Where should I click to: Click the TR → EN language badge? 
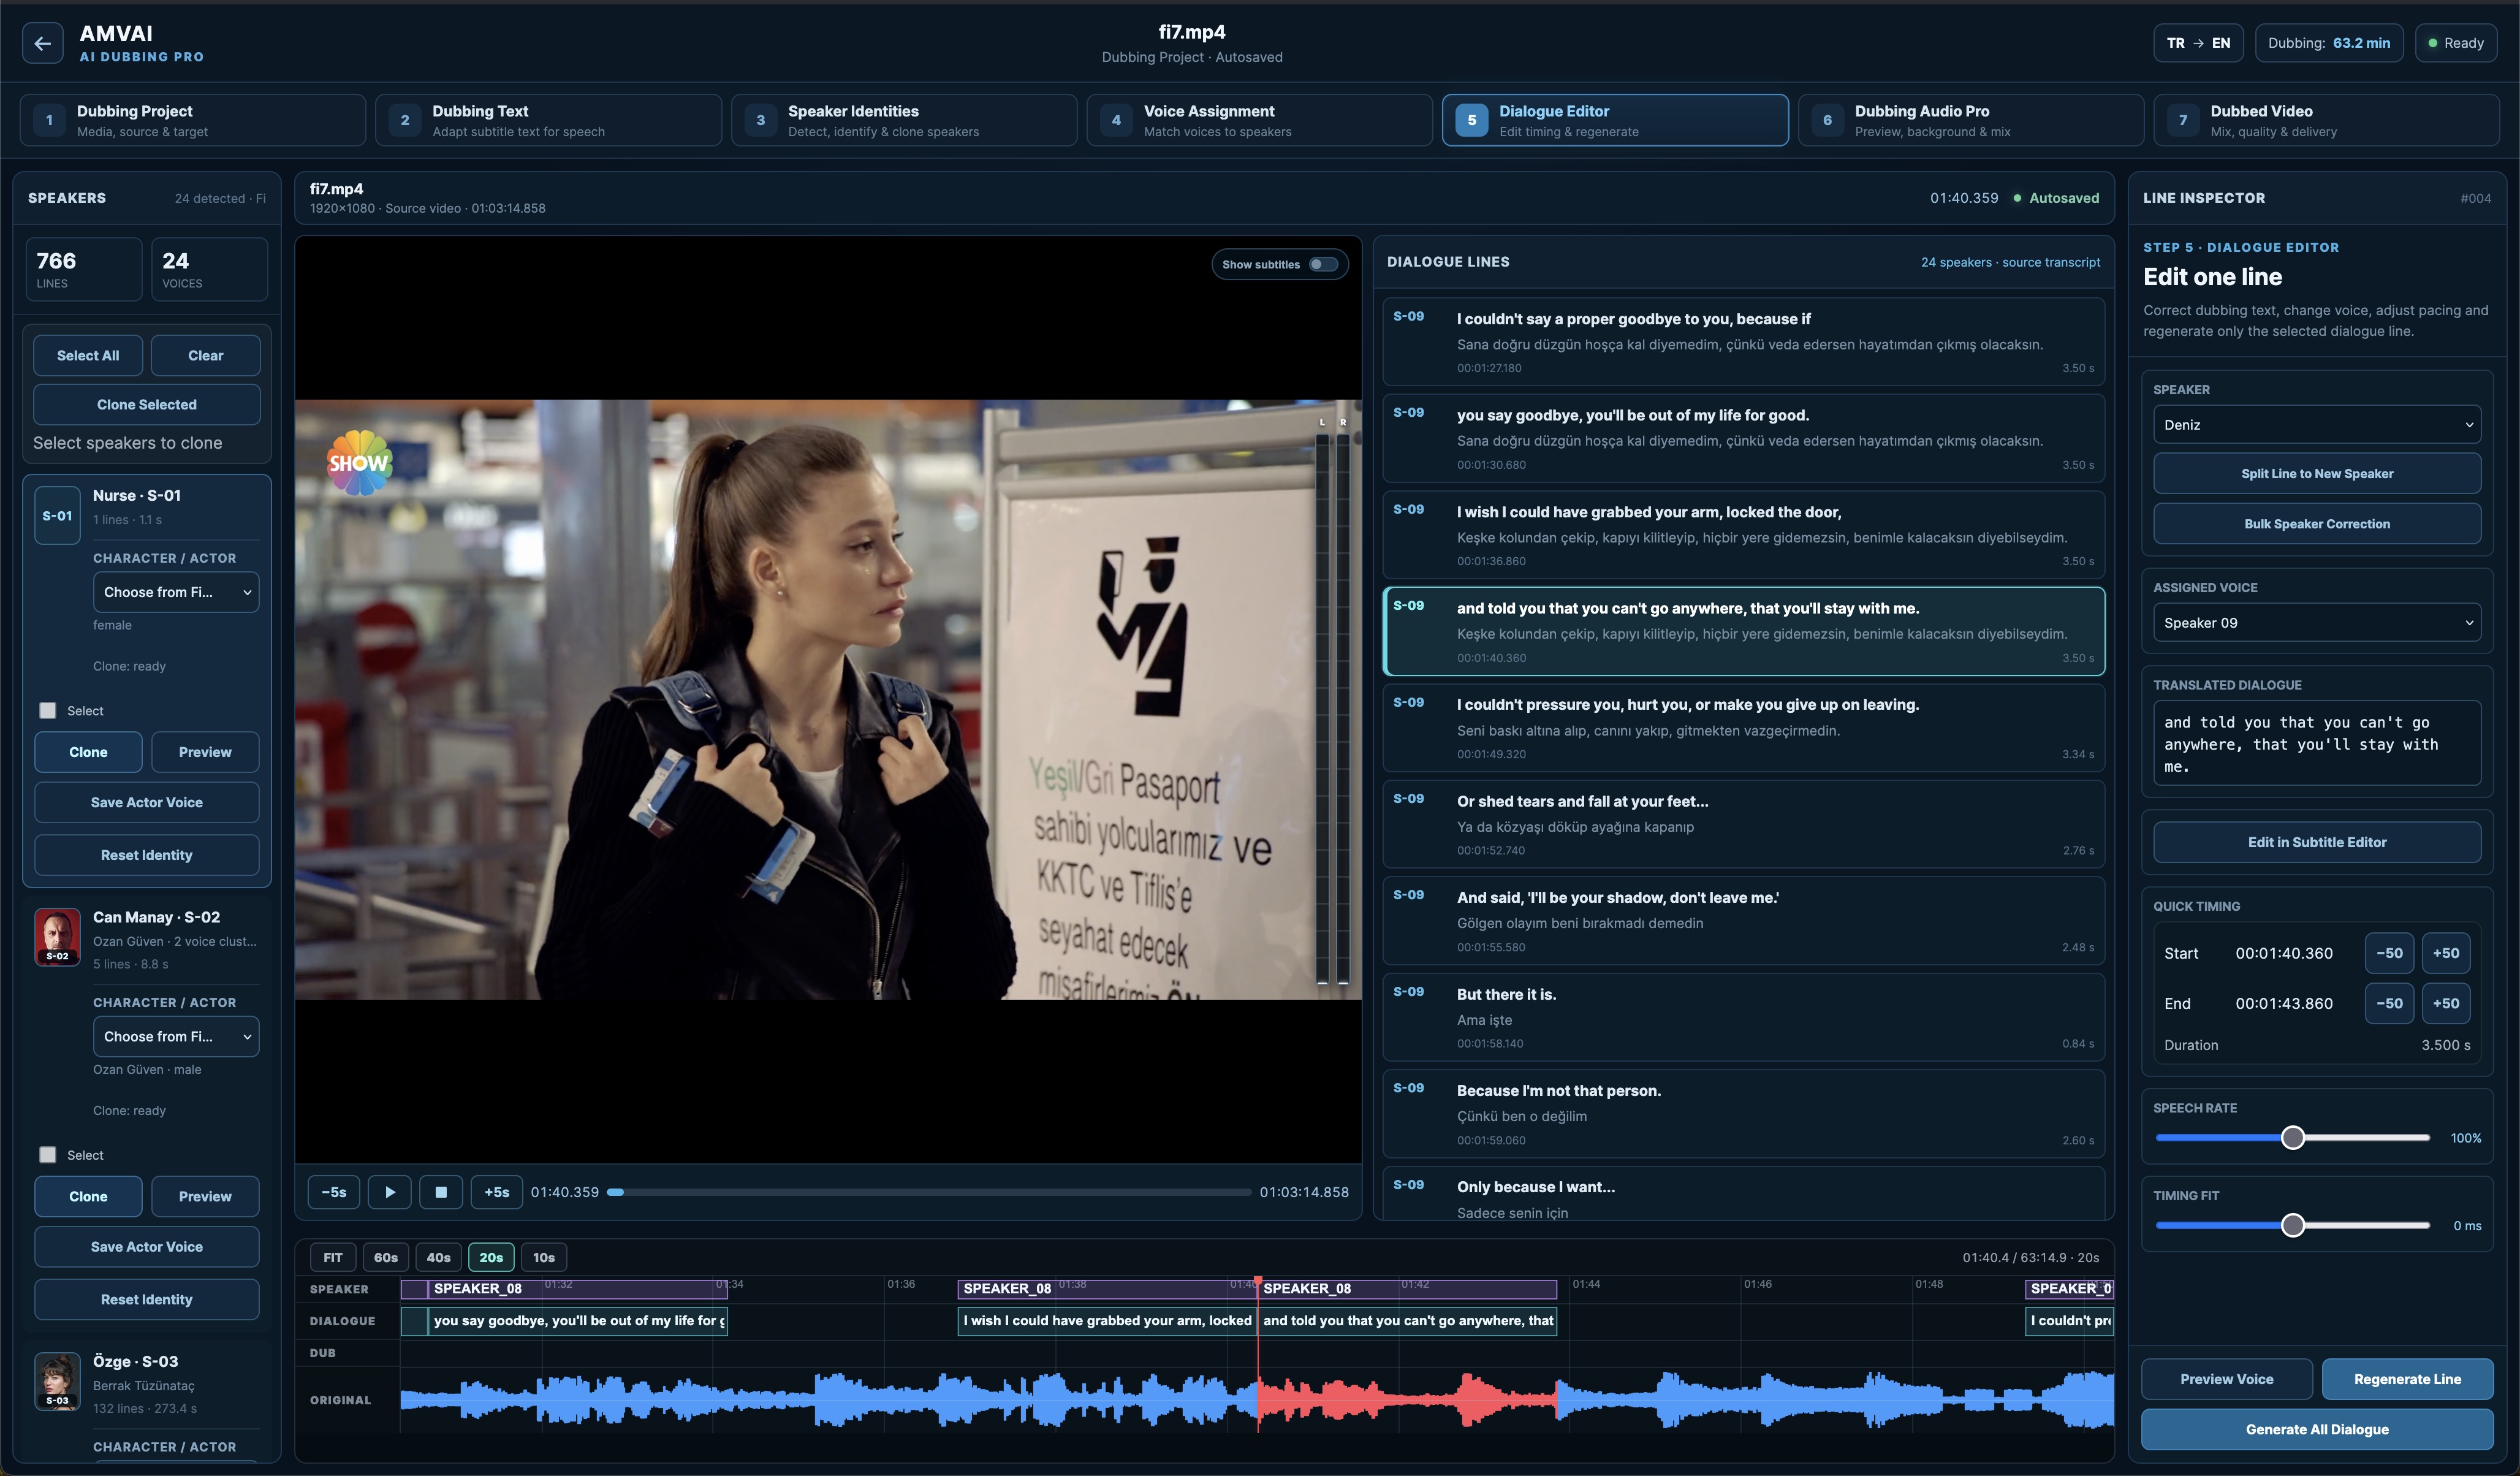click(x=2198, y=43)
